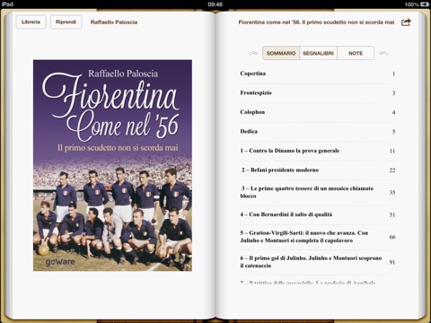Image resolution: width=431 pixels, height=323 pixels.
Task: Tap the Riprendi button to resume reading
Action: 66,22
